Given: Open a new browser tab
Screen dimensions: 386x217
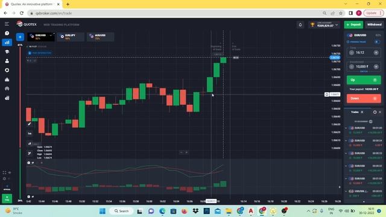Looking at the screenshot, I should [68, 4].
